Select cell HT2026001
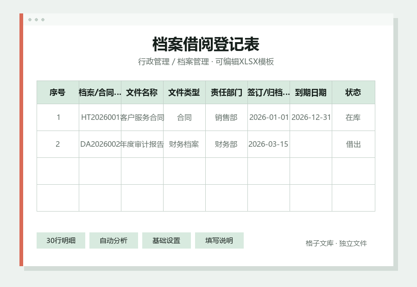Screen dimensions: 417x287 (100, 118)
